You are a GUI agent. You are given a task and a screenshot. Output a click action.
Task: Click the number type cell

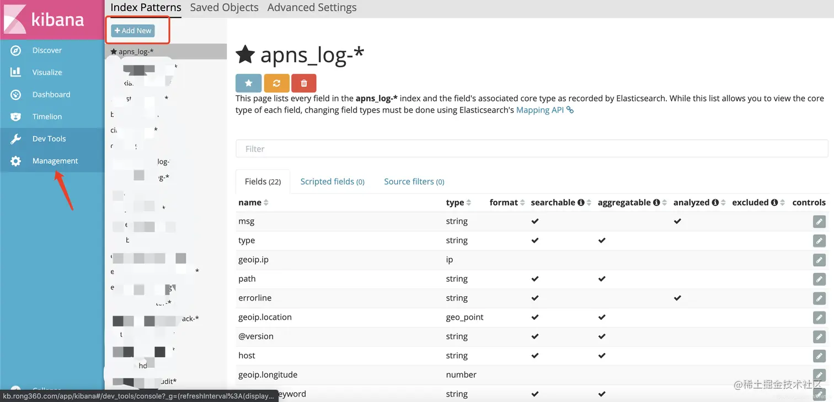click(x=461, y=374)
